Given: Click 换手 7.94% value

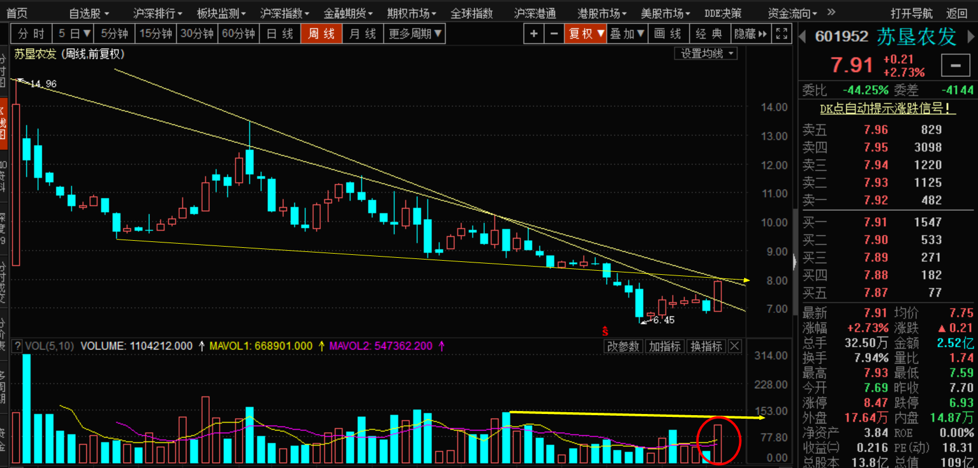Looking at the screenshot, I should click(871, 358).
